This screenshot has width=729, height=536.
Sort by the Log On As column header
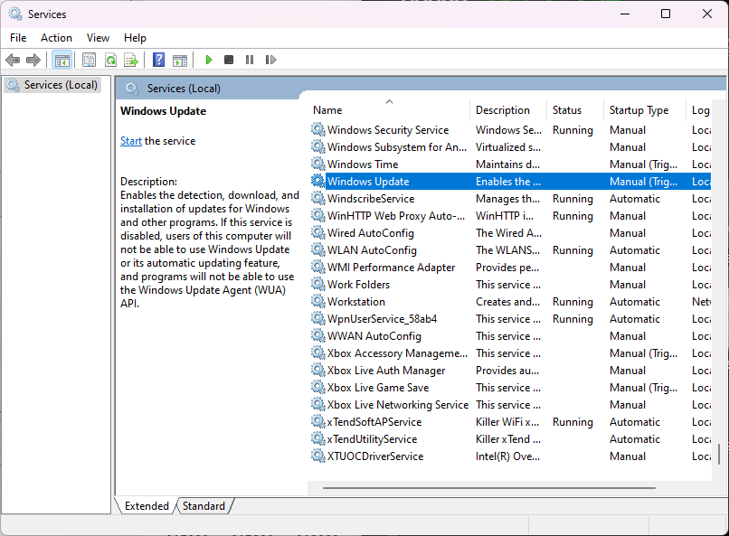pyautogui.click(x=699, y=110)
